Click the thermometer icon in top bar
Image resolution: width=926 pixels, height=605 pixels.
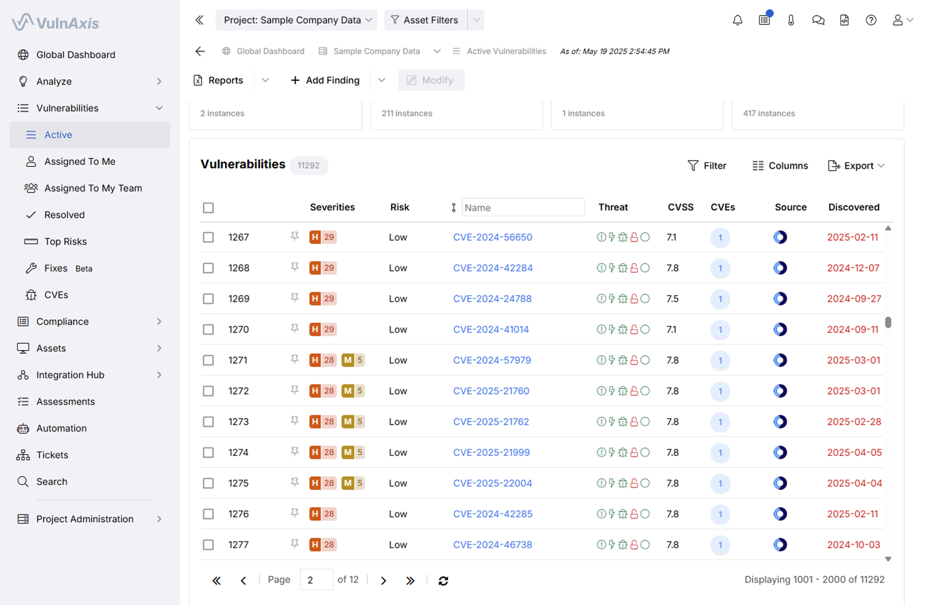click(x=791, y=20)
